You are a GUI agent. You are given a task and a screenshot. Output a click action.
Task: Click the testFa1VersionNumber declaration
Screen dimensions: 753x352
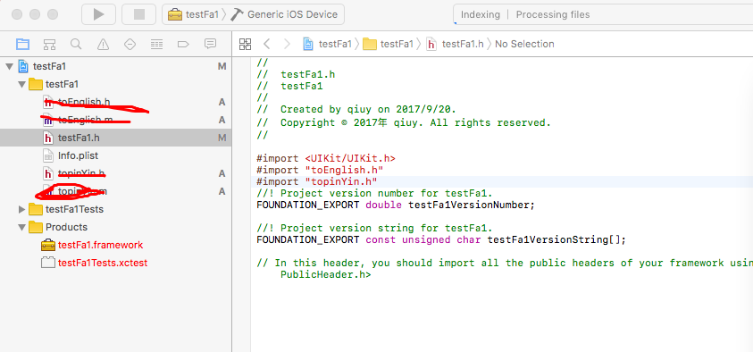point(396,205)
